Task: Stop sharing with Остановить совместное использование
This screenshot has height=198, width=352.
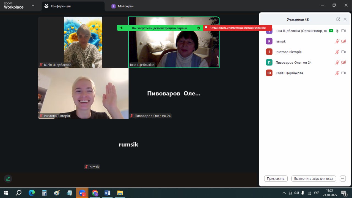Action: 238,28
